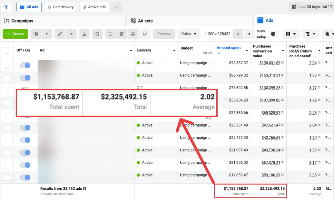Open the breakdown dropdown
The height and width of the screenshot is (200, 334).
coord(310,34)
